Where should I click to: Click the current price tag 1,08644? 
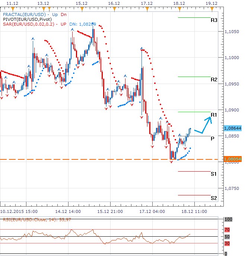(233, 128)
